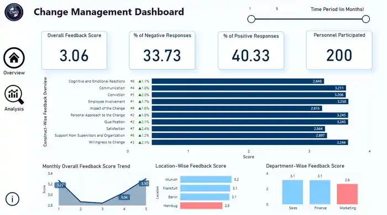Click the Employee Involvement bar
Viewport: 387px width, 215px height.
(x=250, y=101)
